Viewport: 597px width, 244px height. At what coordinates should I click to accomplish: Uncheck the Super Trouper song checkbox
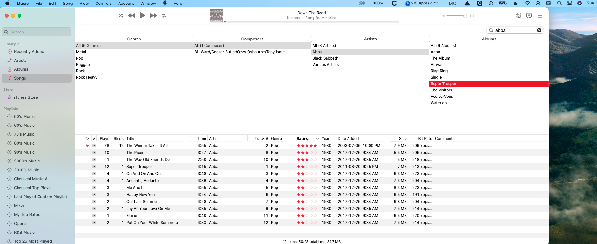click(94, 167)
